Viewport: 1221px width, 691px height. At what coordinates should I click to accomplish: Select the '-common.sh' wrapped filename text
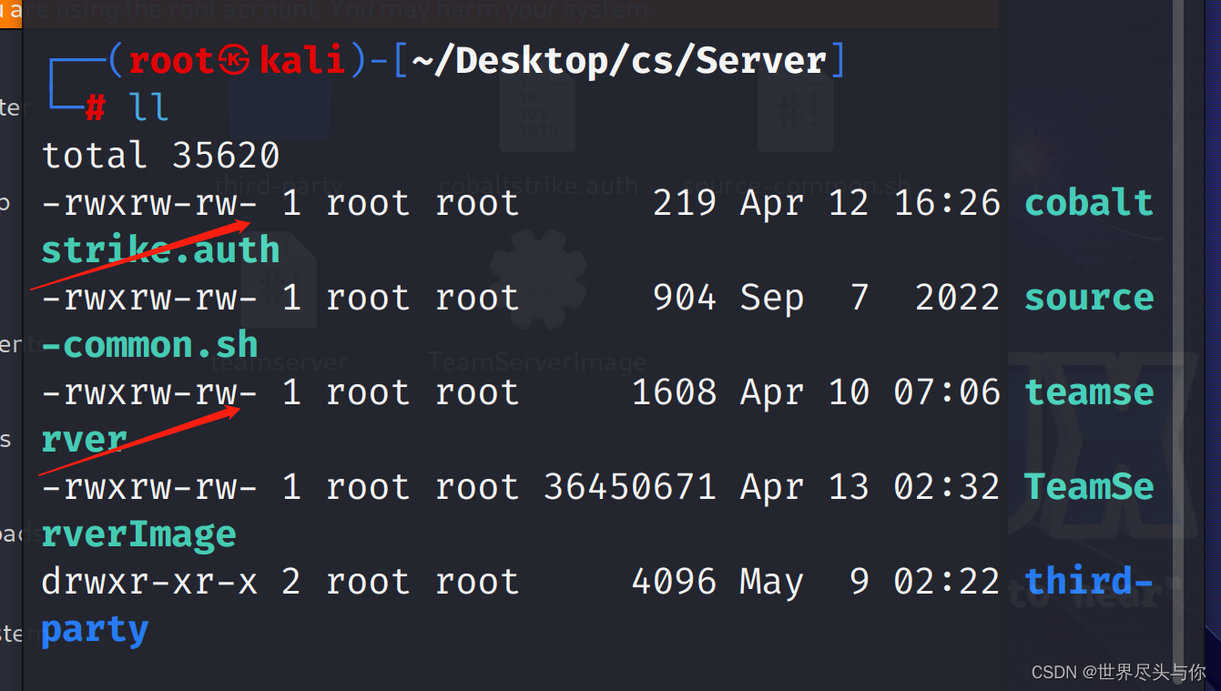coord(150,346)
